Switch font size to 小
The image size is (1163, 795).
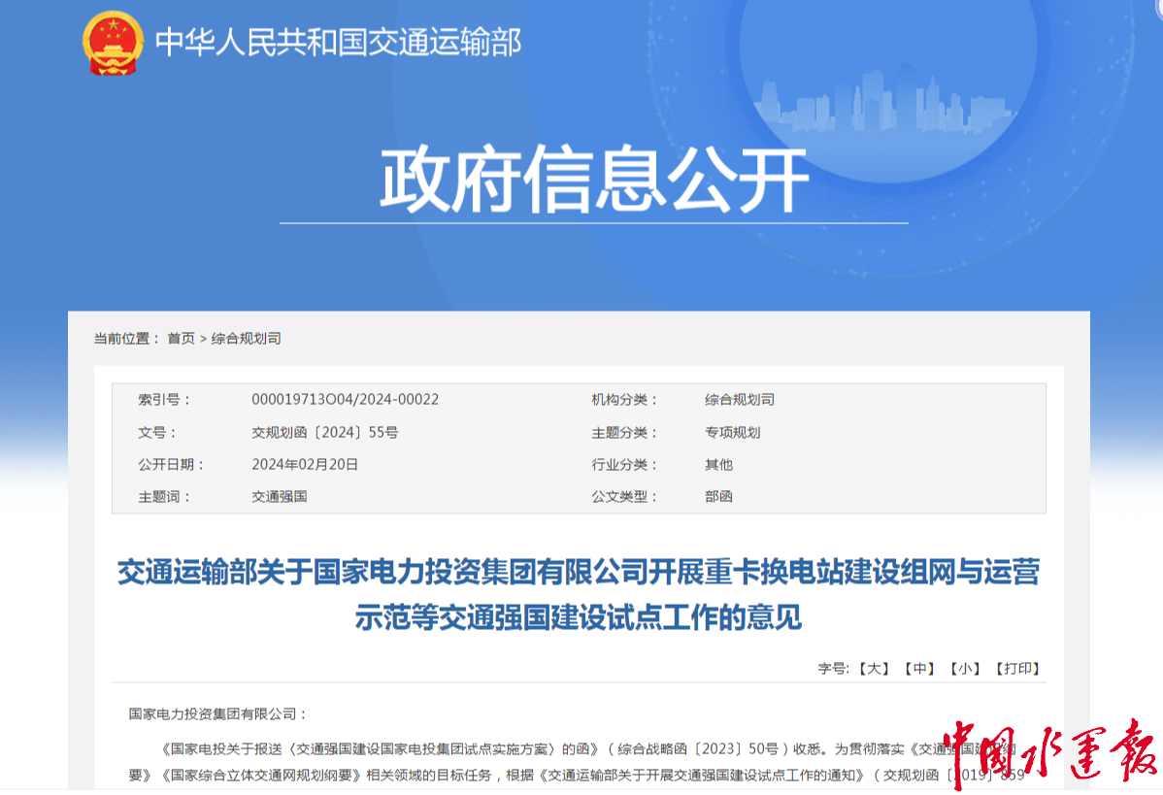(x=964, y=669)
